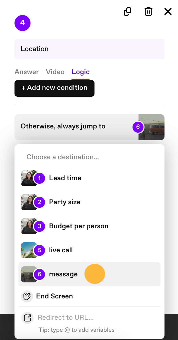Select the Logic tab
Viewport: 178px width, 340px height.
click(80, 72)
